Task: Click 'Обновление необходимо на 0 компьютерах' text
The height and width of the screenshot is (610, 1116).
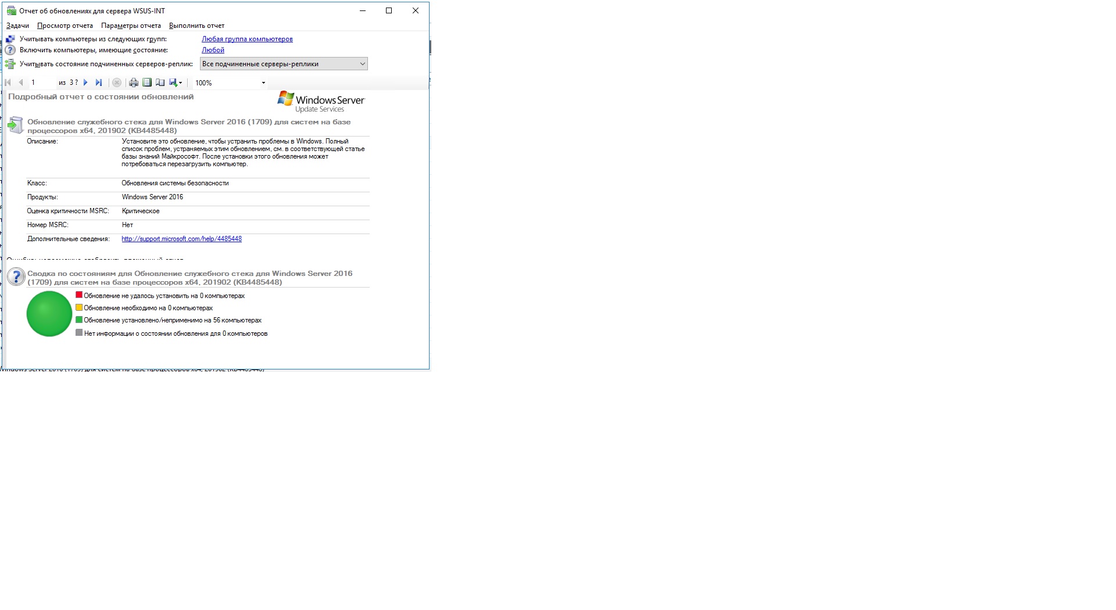Action: click(x=148, y=308)
